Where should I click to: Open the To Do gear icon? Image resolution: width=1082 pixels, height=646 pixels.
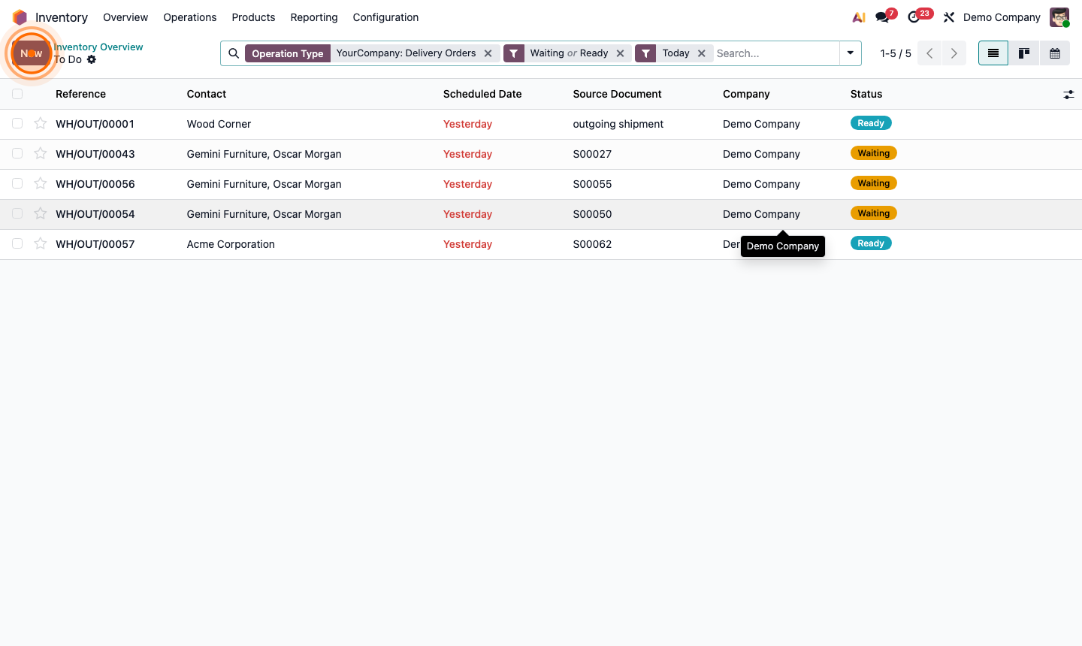pos(92,59)
